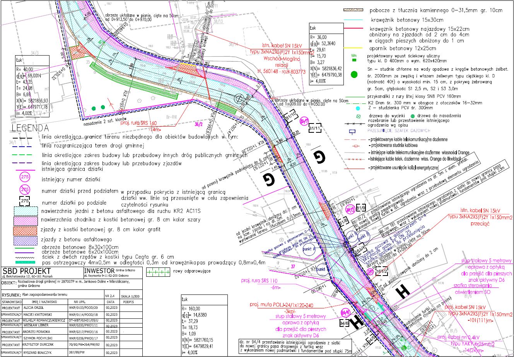Click 'R= 40,00' in the left Łuk table
The height and width of the screenshot is (357, 514).
(x=25, y=69)
